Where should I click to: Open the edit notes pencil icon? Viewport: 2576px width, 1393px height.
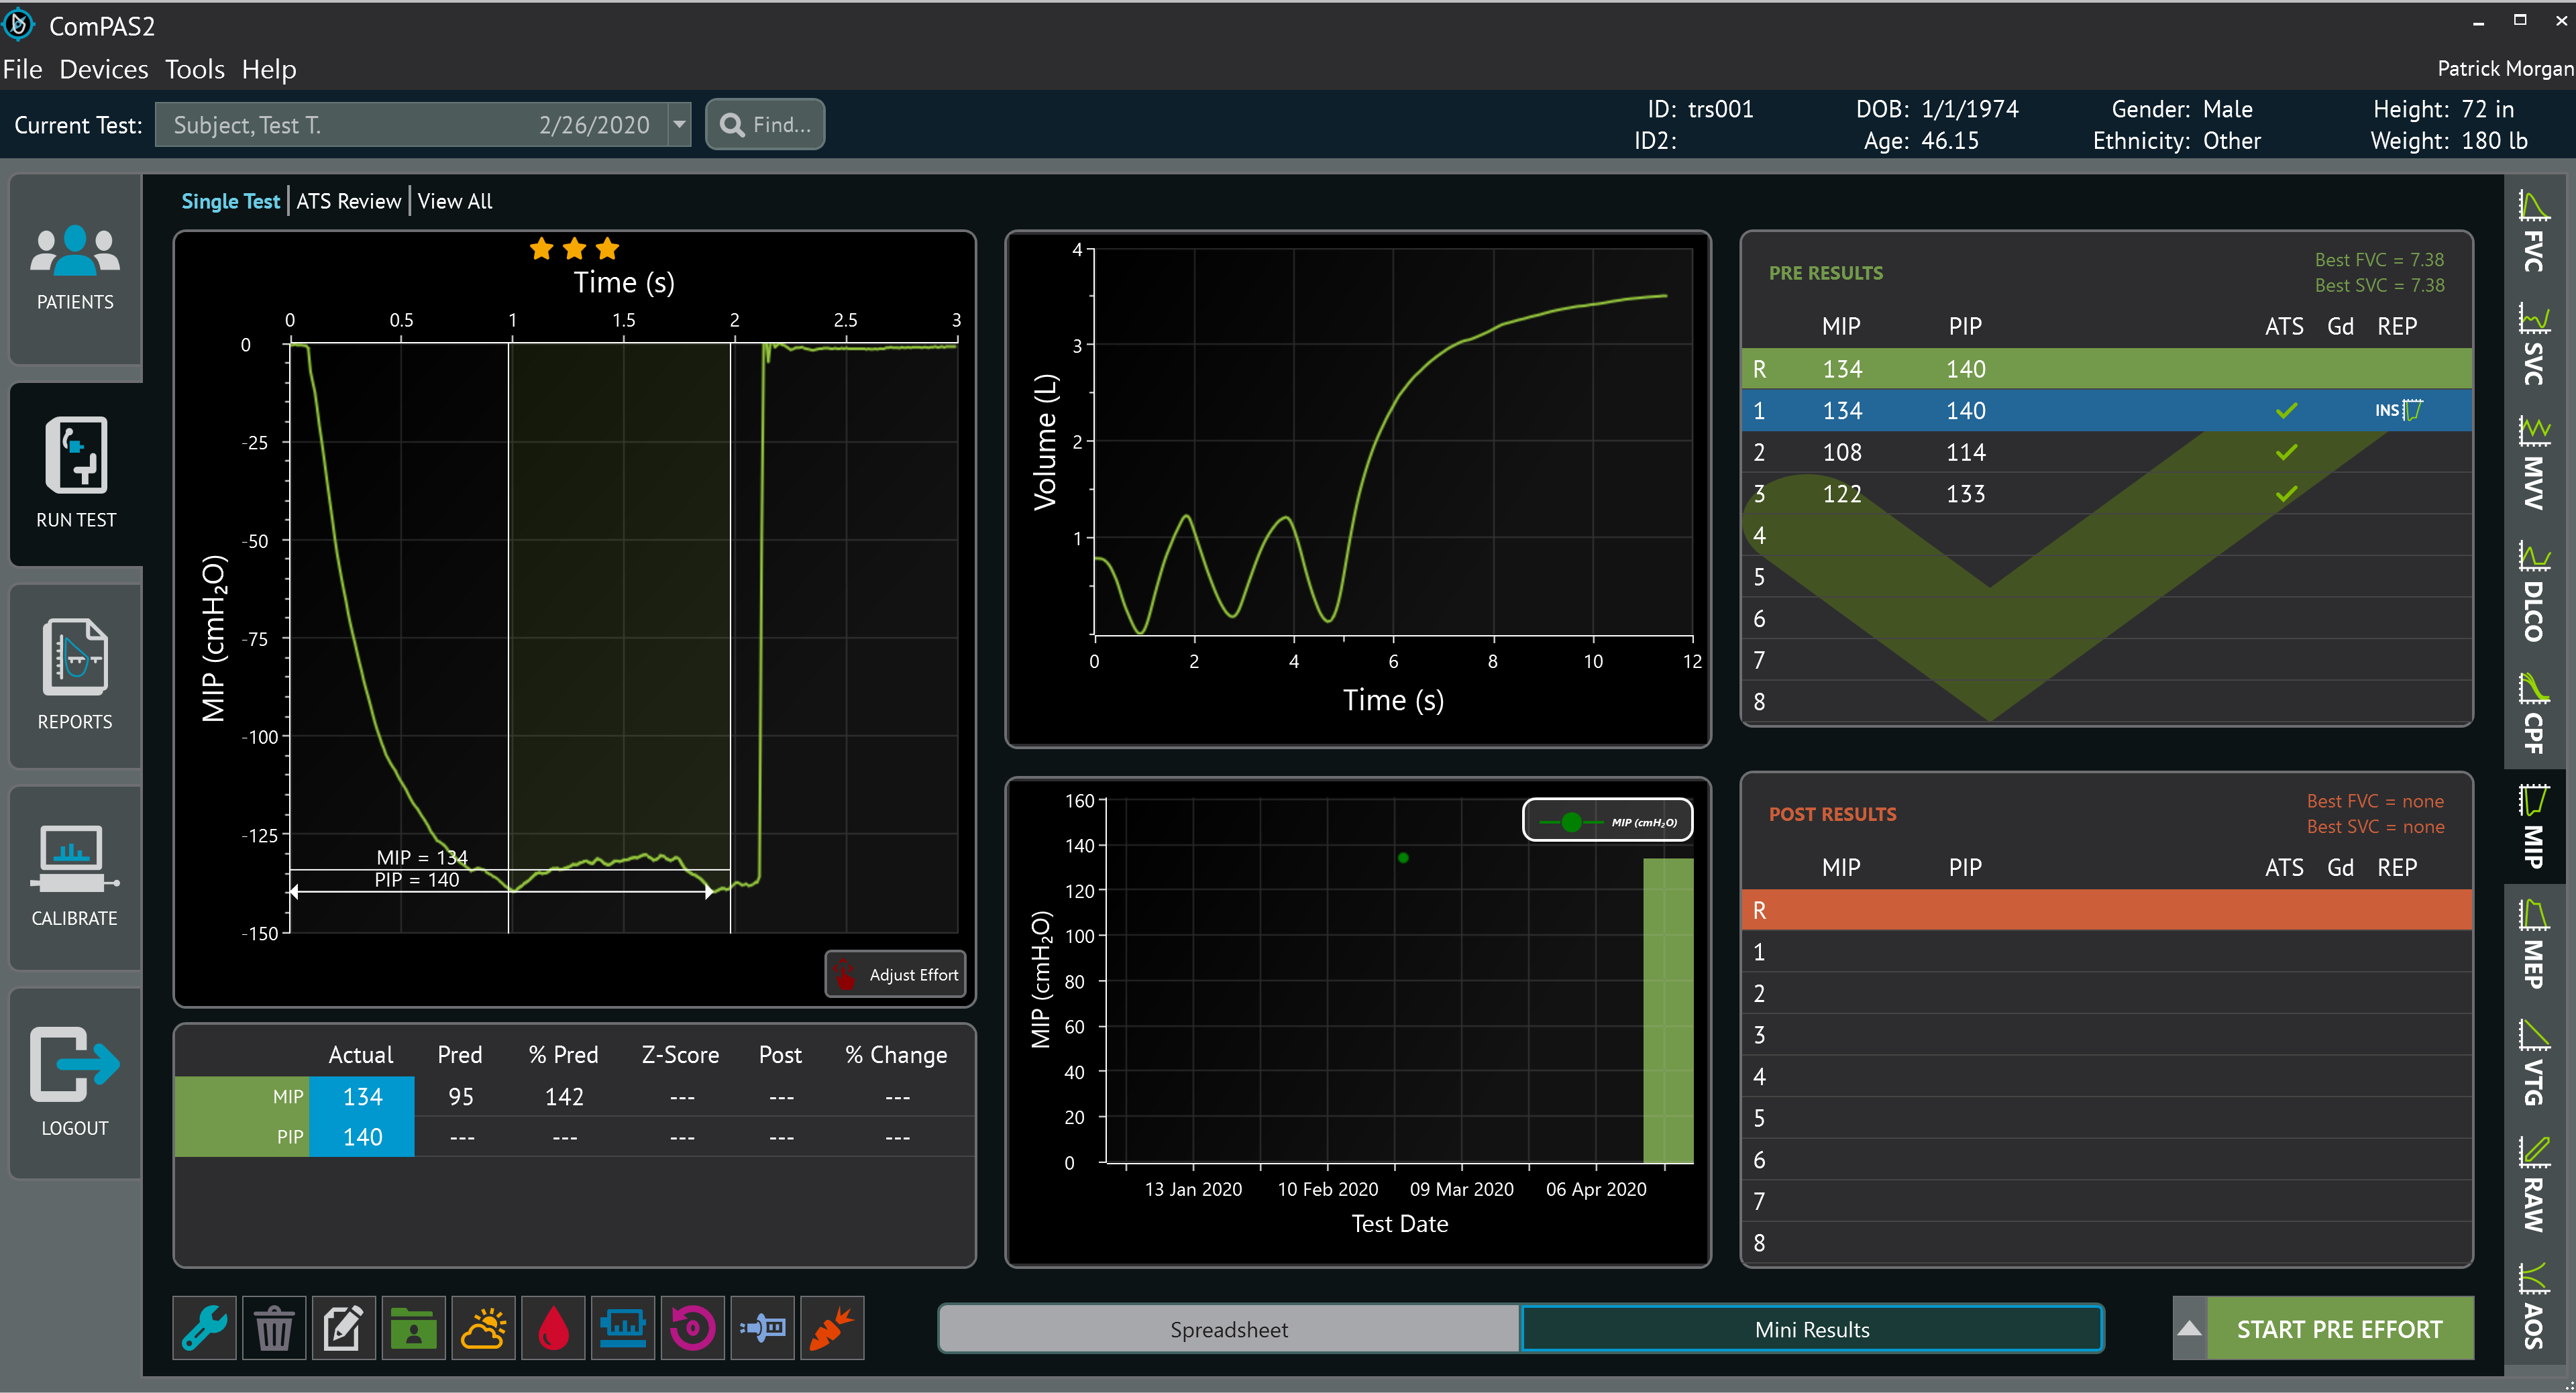343,1328
